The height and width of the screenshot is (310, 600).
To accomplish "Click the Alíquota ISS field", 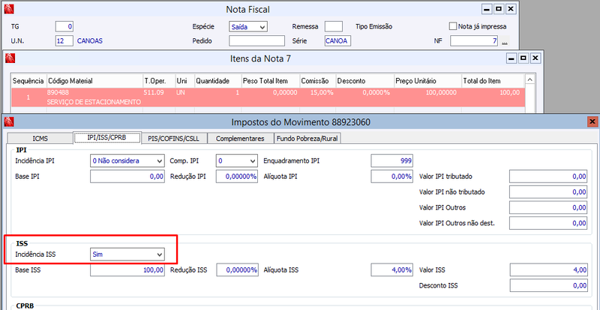I will pyautogui.click(x=391, y=270).
